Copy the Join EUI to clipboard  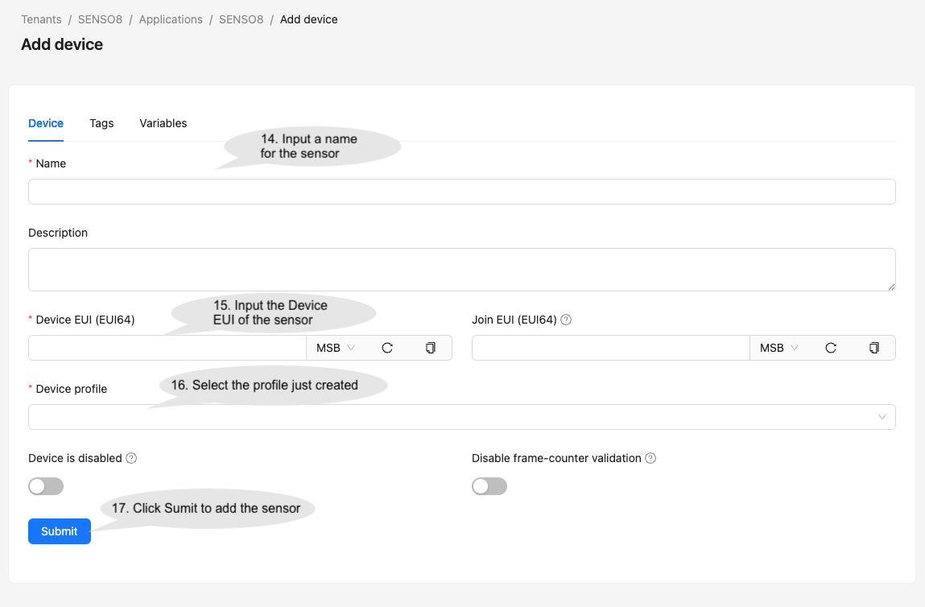(874, 348)
